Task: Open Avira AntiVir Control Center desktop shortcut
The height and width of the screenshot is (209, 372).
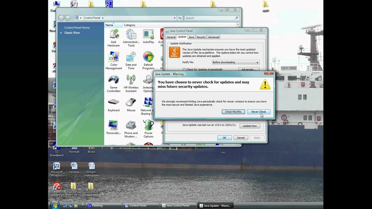Action: coord(57,190)
